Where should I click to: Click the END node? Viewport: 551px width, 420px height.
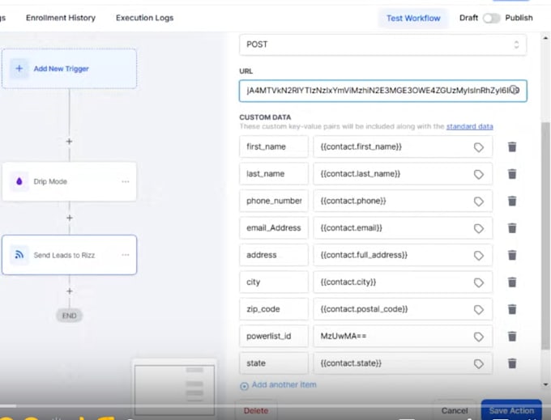click(x=69, y=316)
